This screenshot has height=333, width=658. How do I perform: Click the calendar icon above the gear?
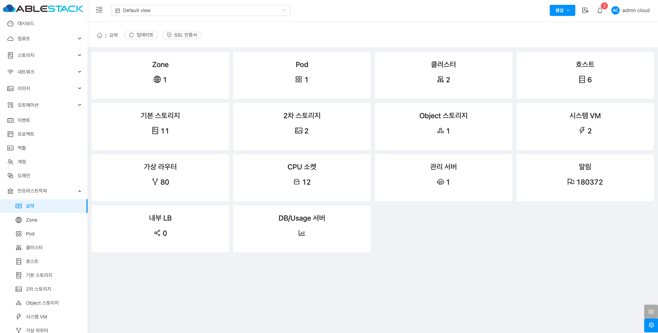tap(651, 312)
